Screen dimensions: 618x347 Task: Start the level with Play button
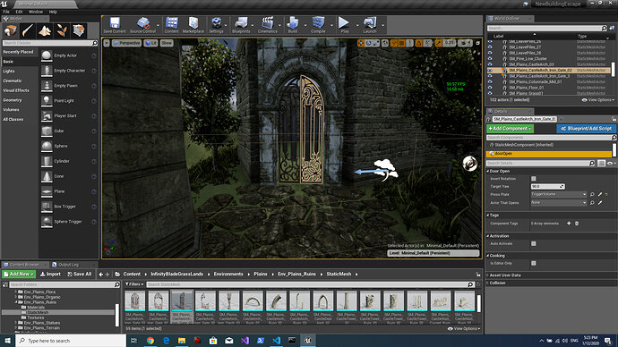click(345, 25)
